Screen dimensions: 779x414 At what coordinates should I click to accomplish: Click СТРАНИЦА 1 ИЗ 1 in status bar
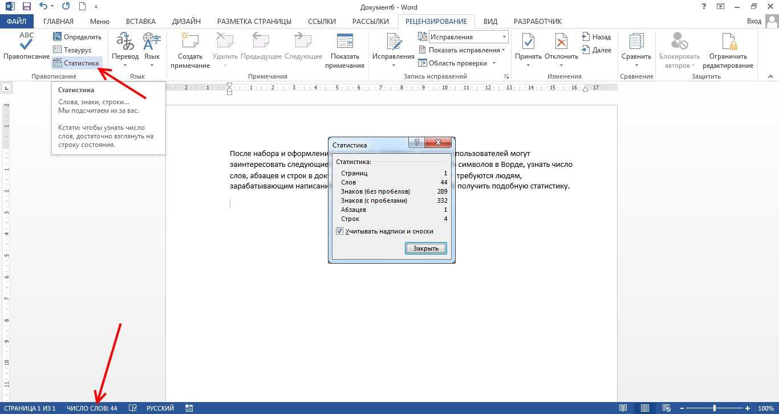pos(30,408)
